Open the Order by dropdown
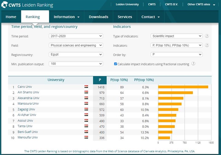 [x=176, y=55]
